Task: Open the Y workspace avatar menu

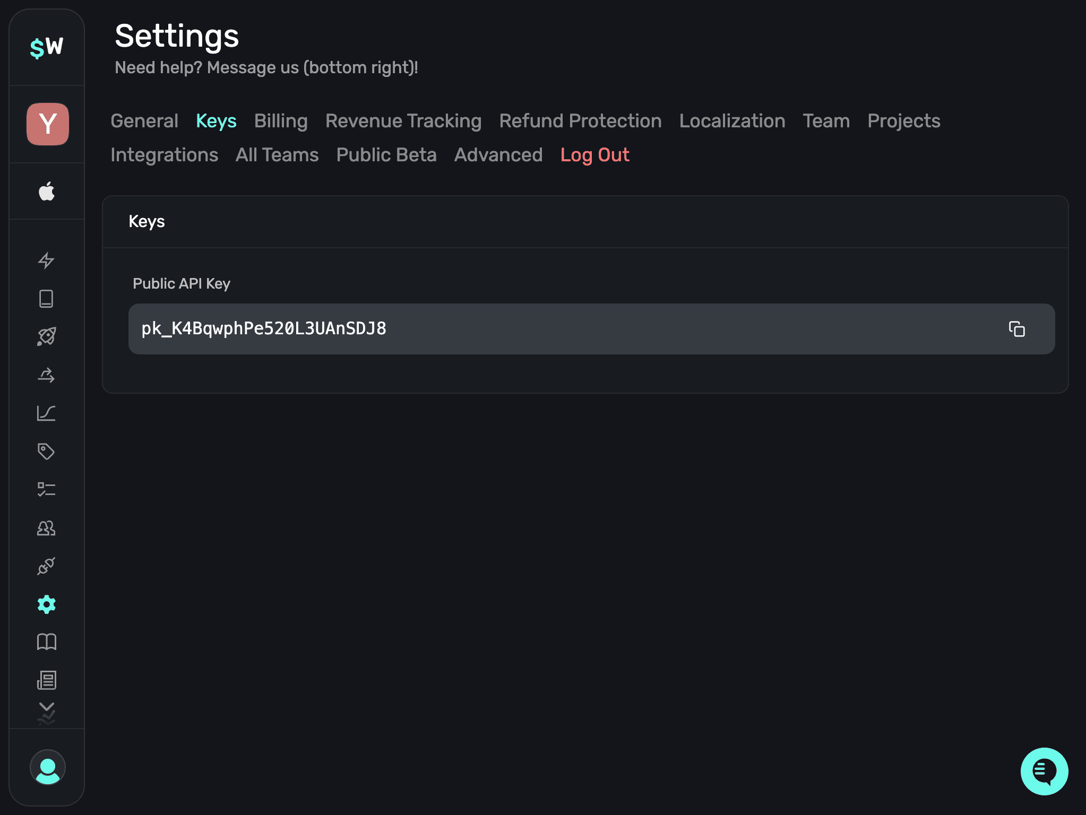Action: tap(47, 124)
